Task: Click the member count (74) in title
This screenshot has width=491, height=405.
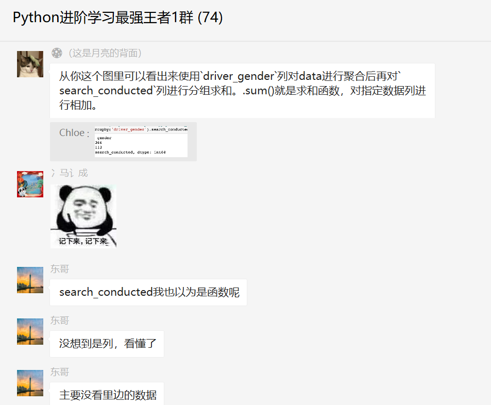Action: click(x=210, y=18)
